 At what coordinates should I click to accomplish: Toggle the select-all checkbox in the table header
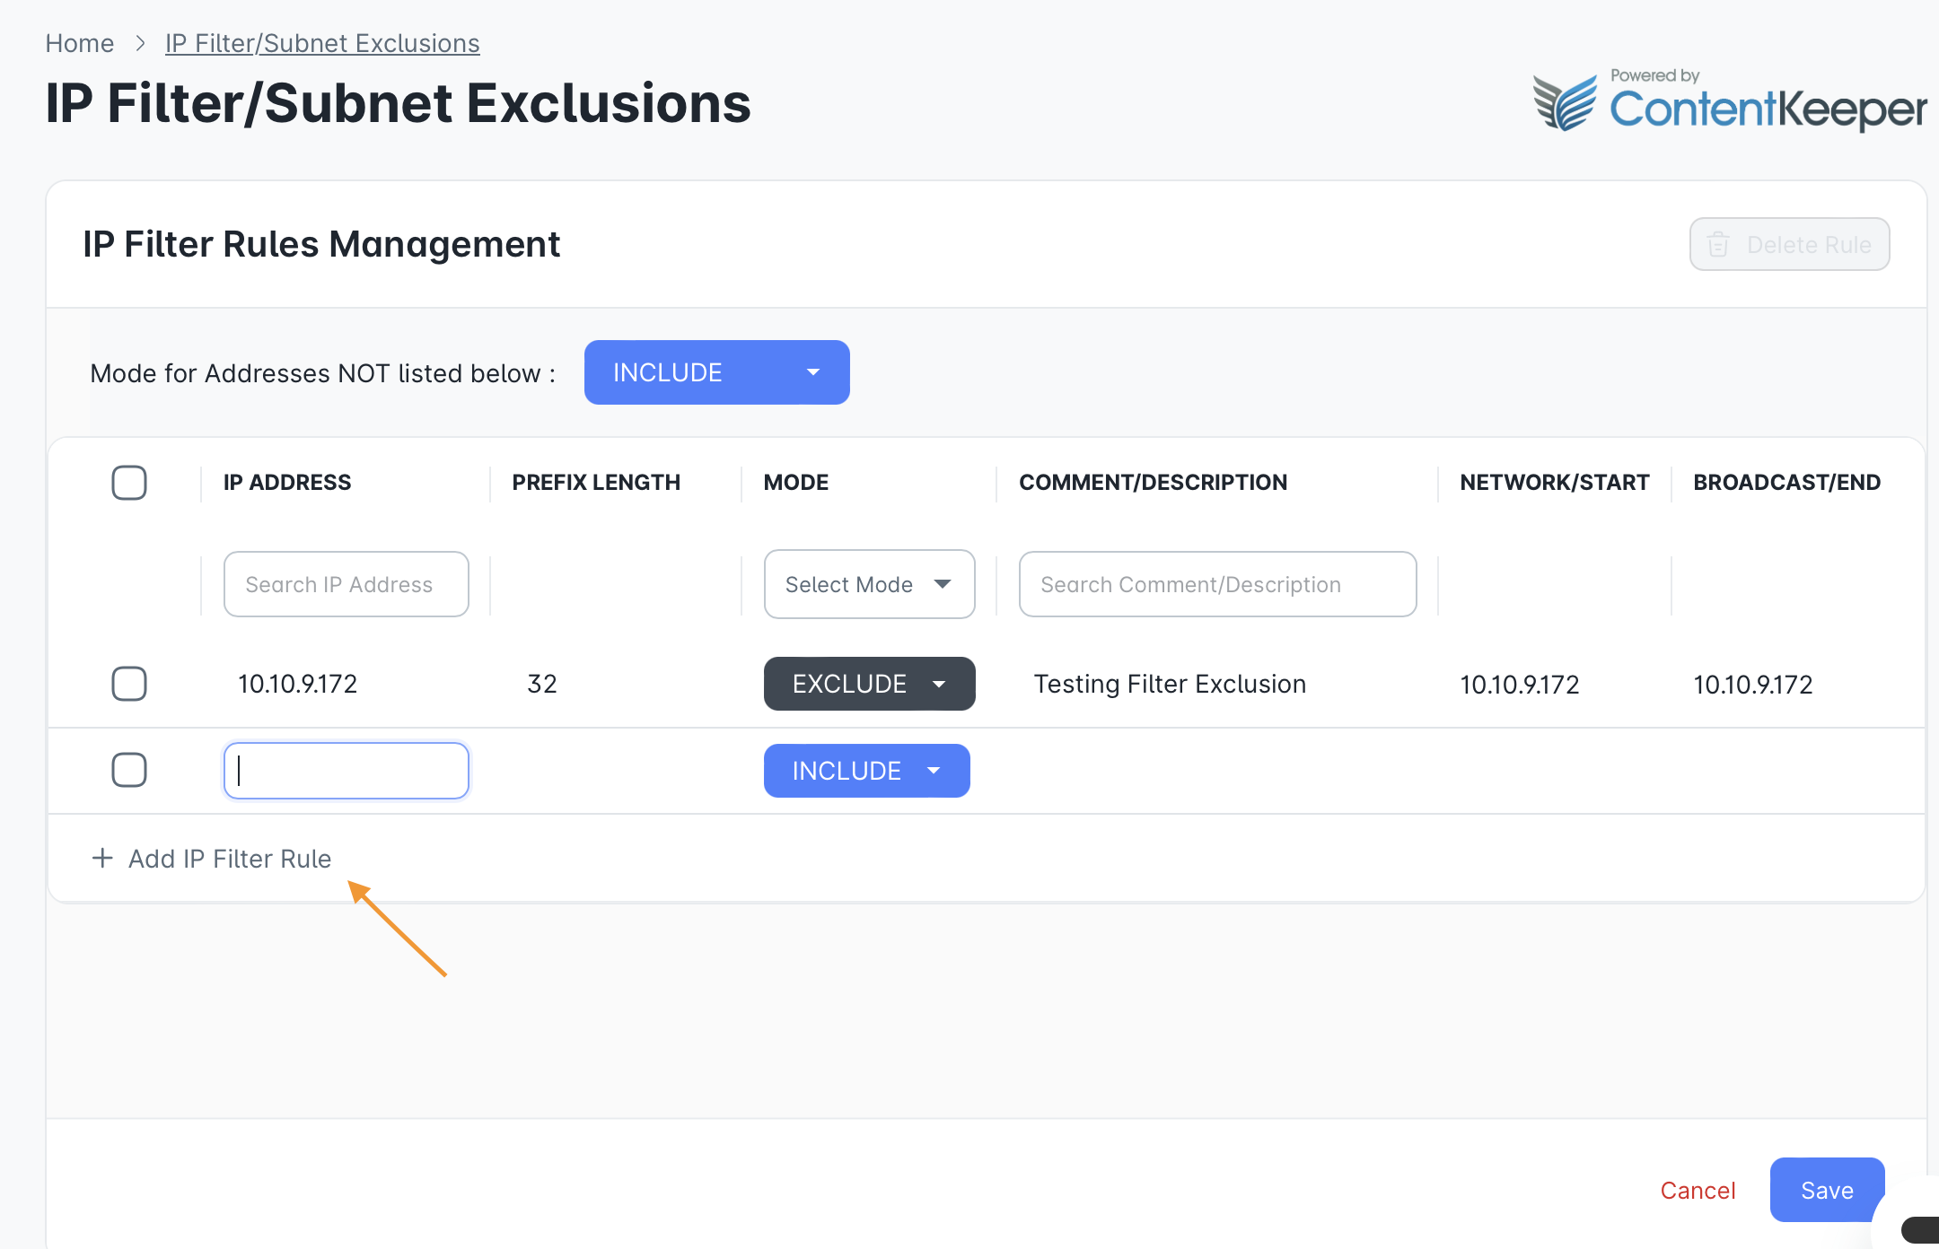click(x=129, y=483)
